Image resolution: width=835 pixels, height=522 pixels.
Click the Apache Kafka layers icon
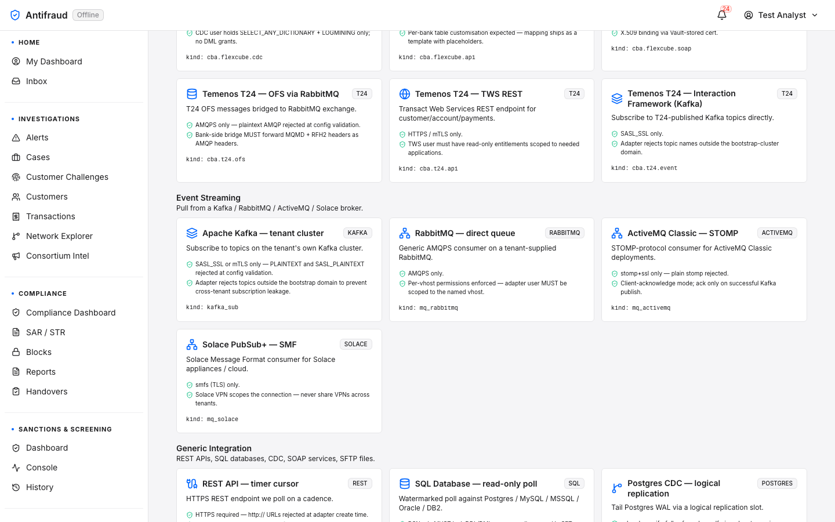click(192, 233)
